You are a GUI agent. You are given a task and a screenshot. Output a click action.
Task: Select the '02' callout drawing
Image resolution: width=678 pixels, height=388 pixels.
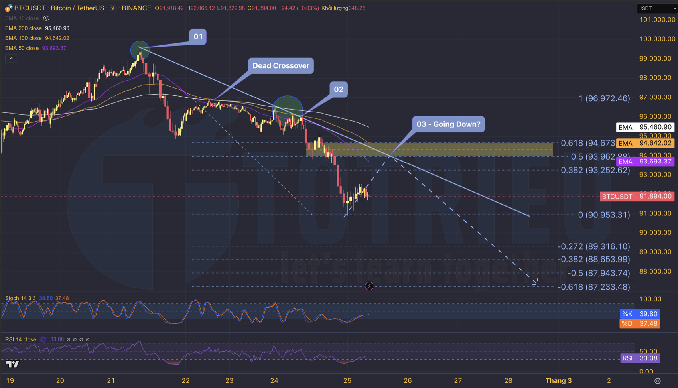[339, 89]
